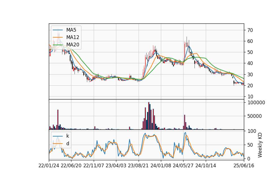The image size is (271, 195).
Task: Click the price axis value 60
Action: tap(250, 41)
